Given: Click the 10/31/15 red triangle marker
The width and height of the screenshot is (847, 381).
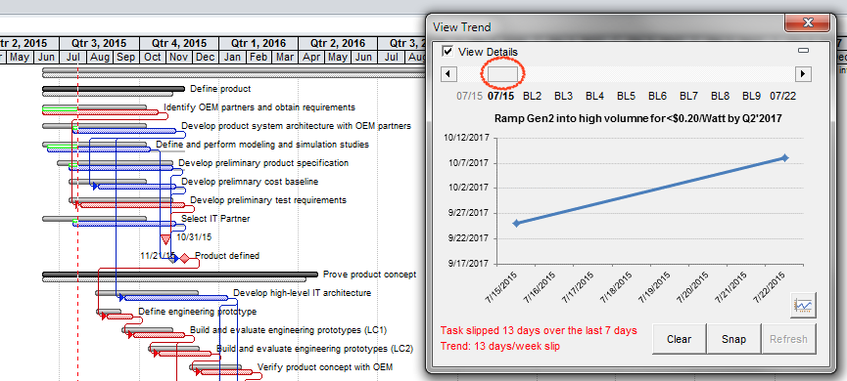Looking at the screenshot, I should [x=165, y=239].
